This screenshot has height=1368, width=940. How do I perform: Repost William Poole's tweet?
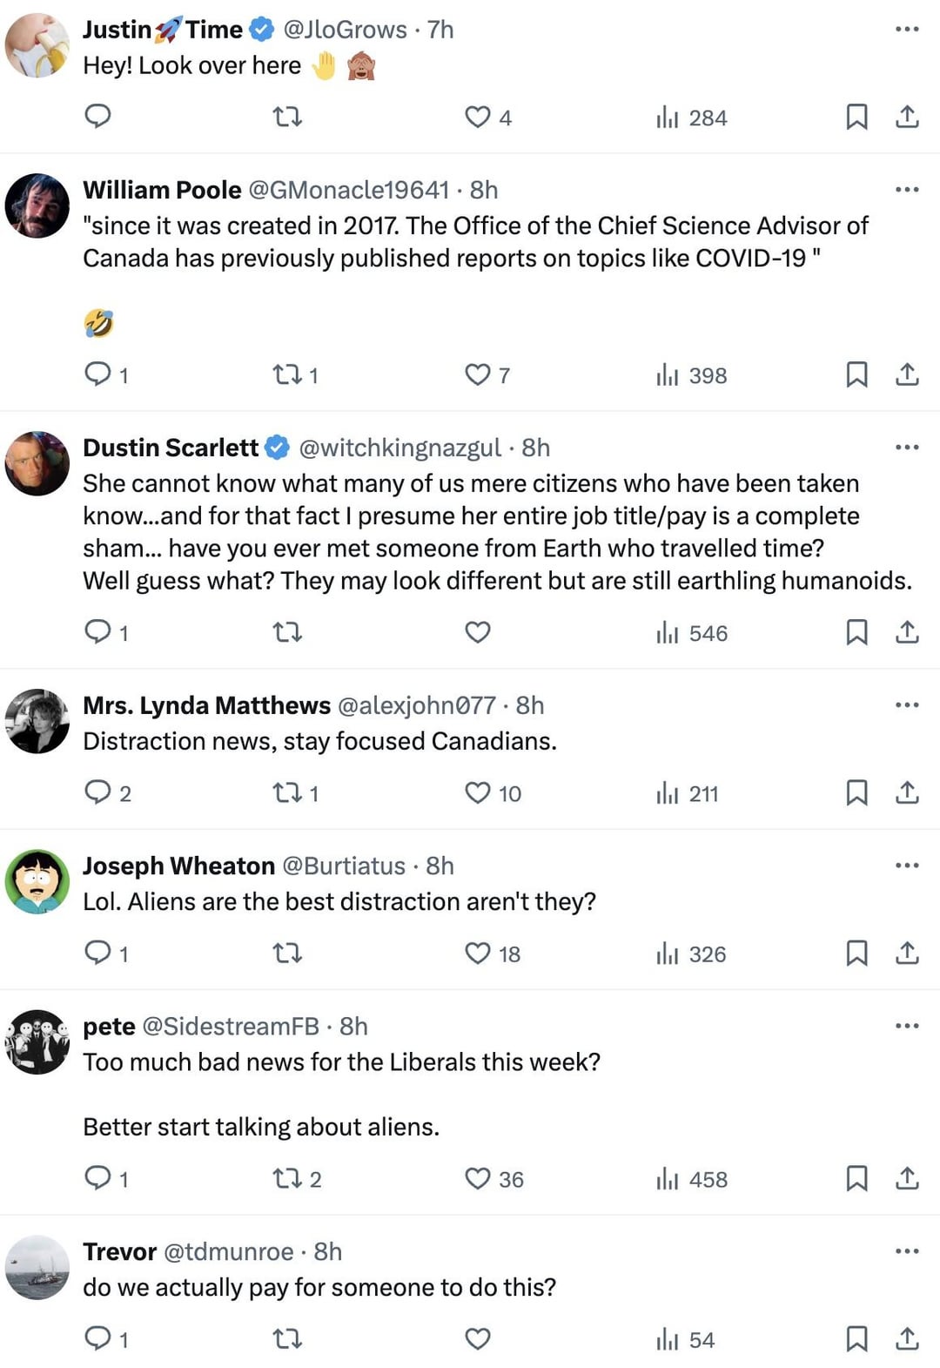coord(287,374)
